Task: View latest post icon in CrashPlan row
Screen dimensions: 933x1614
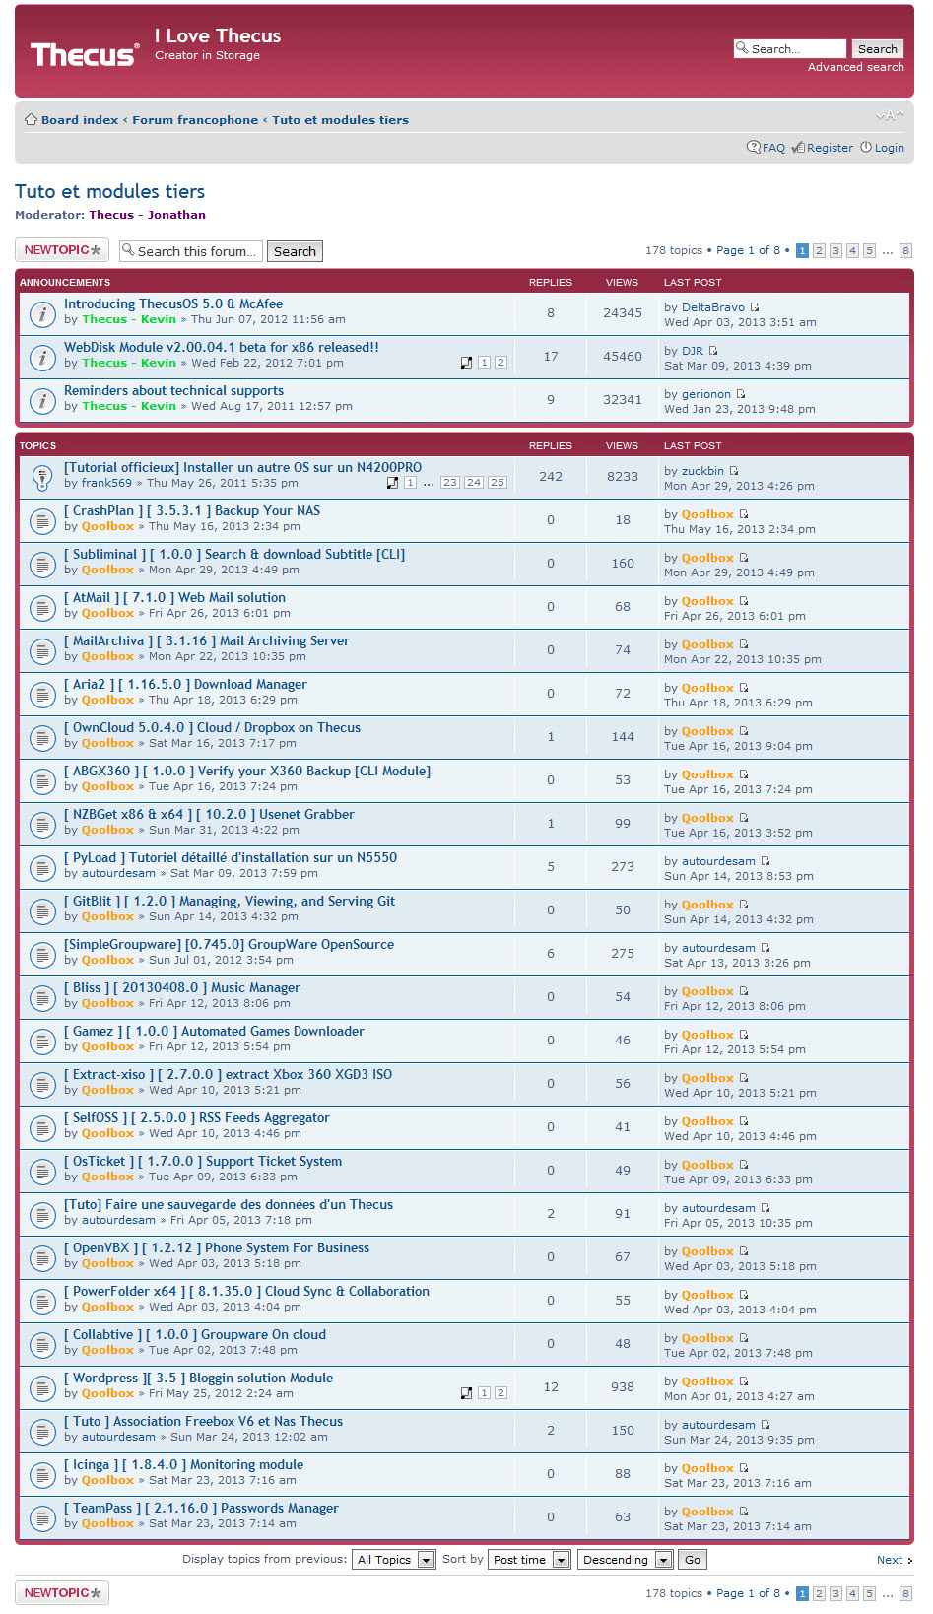Action: (x=744, y=514)
